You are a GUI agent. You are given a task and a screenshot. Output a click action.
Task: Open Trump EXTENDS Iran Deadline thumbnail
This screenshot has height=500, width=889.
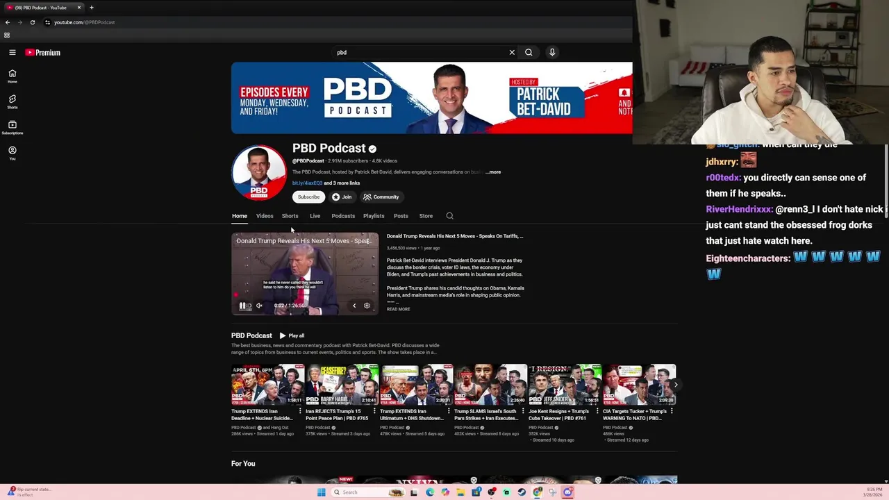tap(267, 385)
